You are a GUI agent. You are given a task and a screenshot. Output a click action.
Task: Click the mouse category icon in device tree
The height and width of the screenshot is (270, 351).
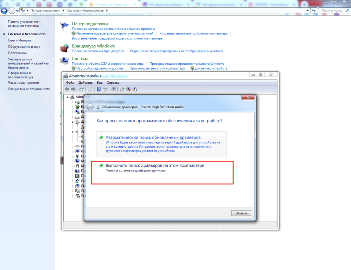click(77, 166)
